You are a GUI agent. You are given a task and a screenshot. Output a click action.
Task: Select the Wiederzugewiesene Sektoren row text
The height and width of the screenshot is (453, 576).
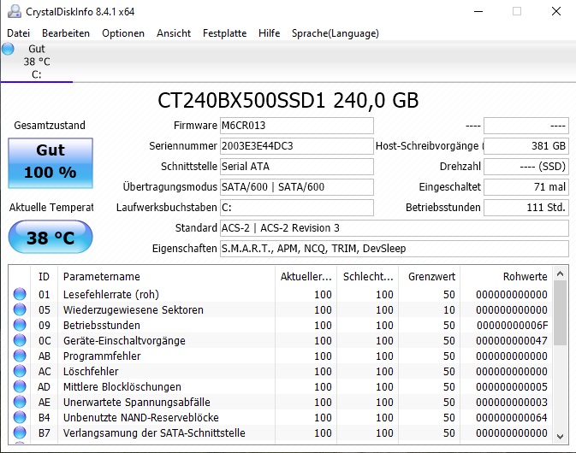(133, 310)
